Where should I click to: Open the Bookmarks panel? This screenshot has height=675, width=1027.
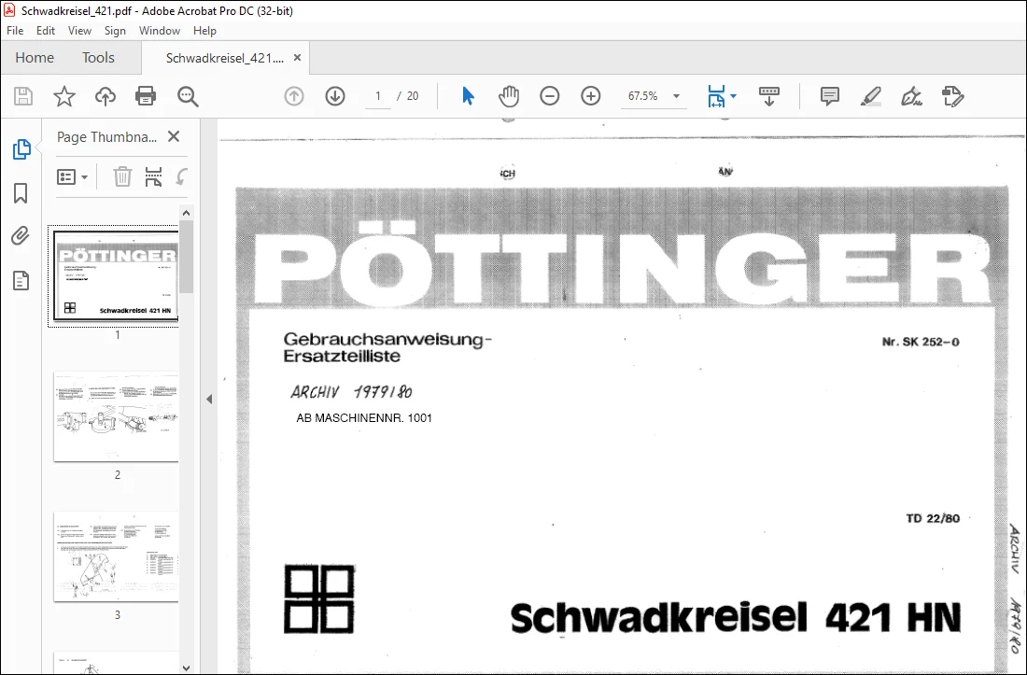click(x=21, y=193)
